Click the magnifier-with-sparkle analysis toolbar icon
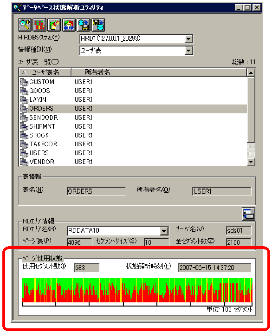 pos(25,25)
